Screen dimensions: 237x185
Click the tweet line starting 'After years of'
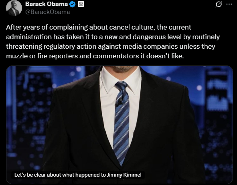[x=99, y=27]
